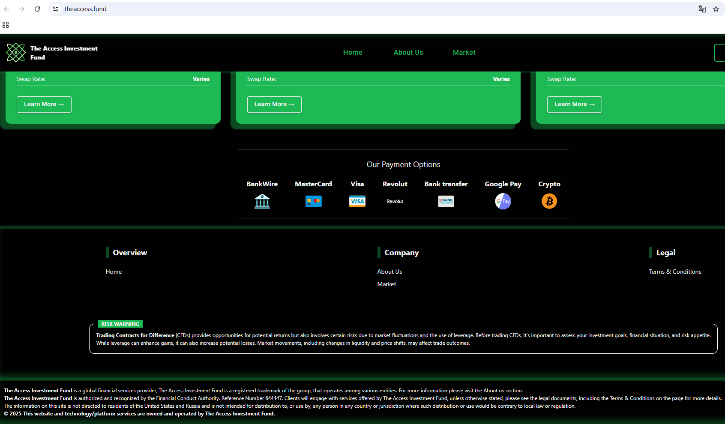Open the browser apps grid icon
This screenshot has width=725, height=424.
pos(6,25)
